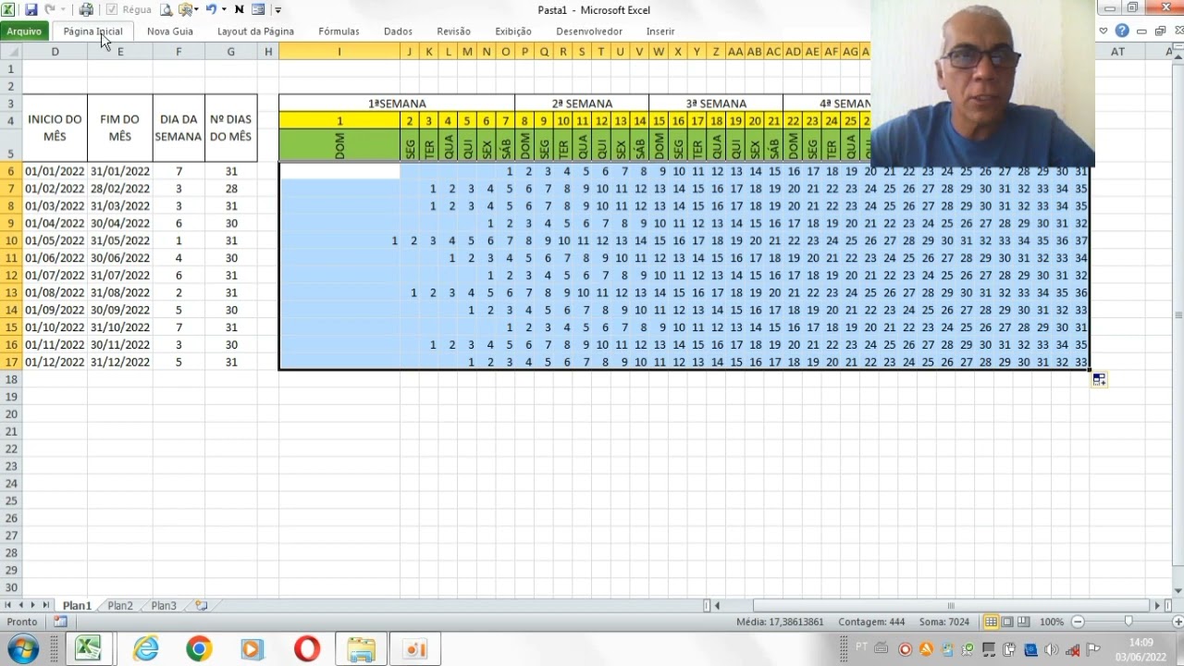Open the Customize Quick Access Toolbar dropdown

point(277,10)
